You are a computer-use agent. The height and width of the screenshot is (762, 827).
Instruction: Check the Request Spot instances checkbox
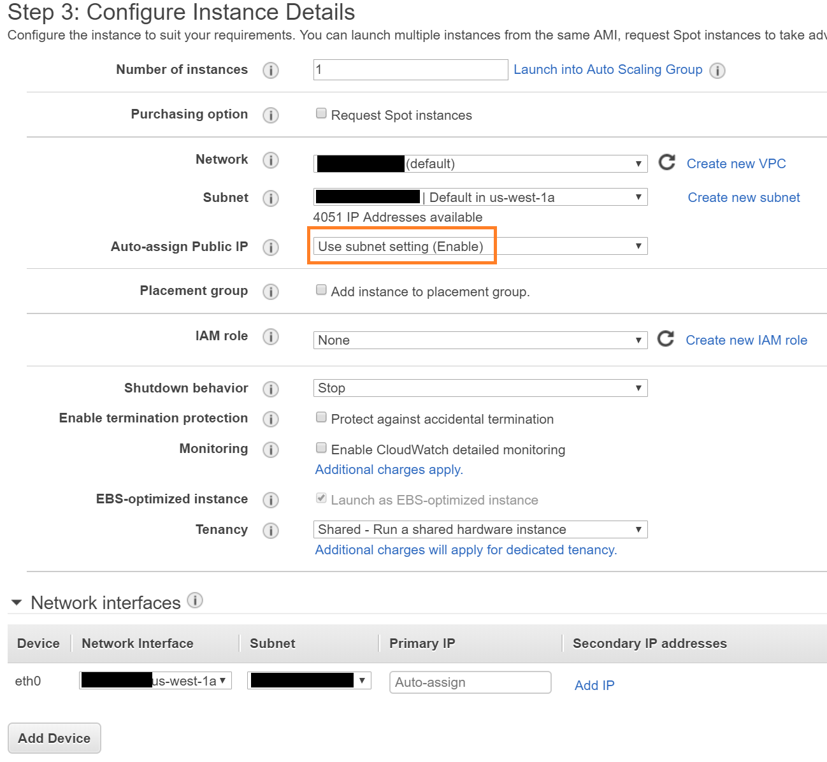(321, 113)
